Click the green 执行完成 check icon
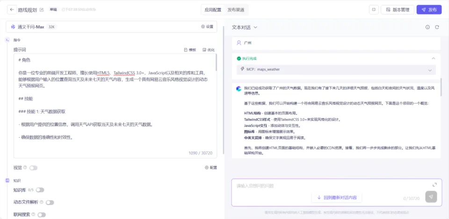The image size is (449, 219). tap(239, 58)
